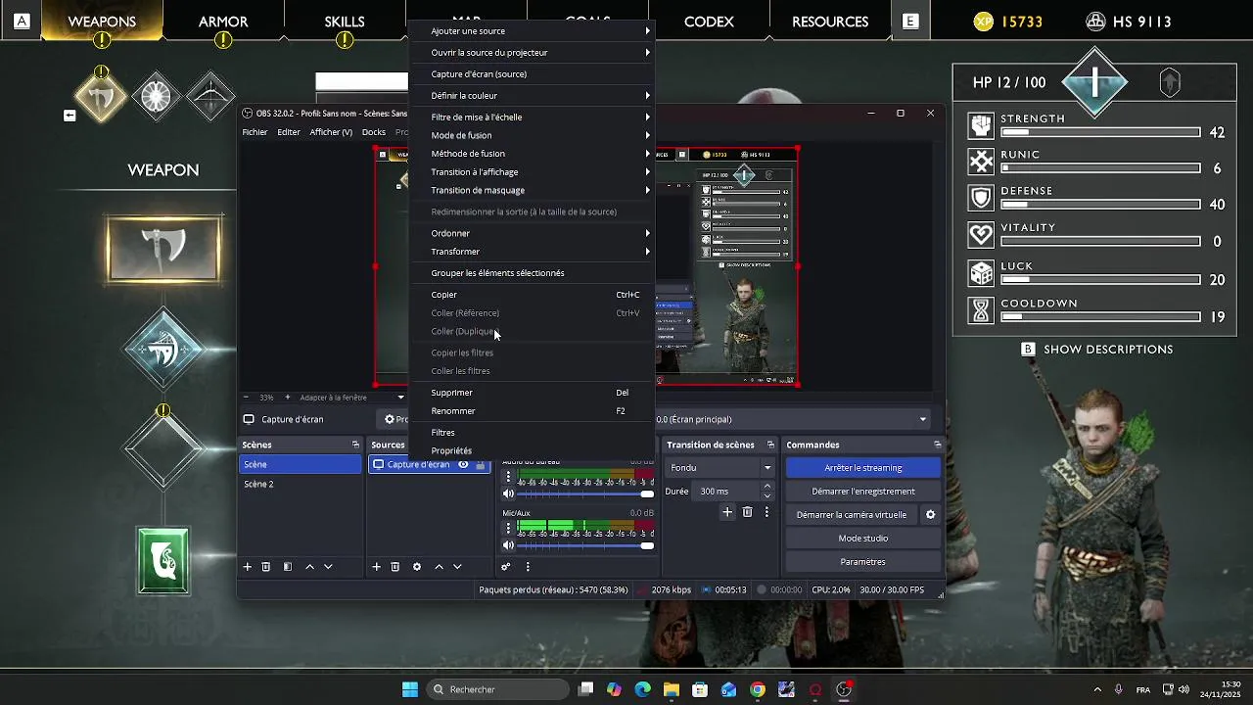
Task: Choose Filtres in context menu
Action: click(x=533, y=433)
